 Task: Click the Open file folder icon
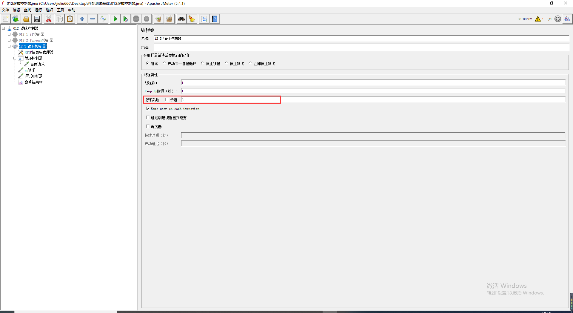[26, 19]
